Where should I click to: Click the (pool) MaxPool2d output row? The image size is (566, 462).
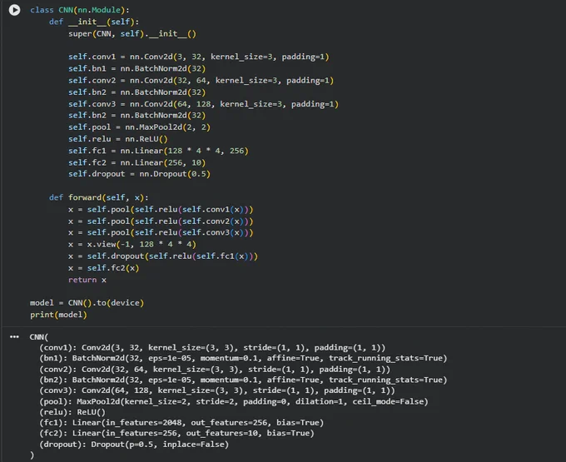pyautogui.click(x=234, y=401)
